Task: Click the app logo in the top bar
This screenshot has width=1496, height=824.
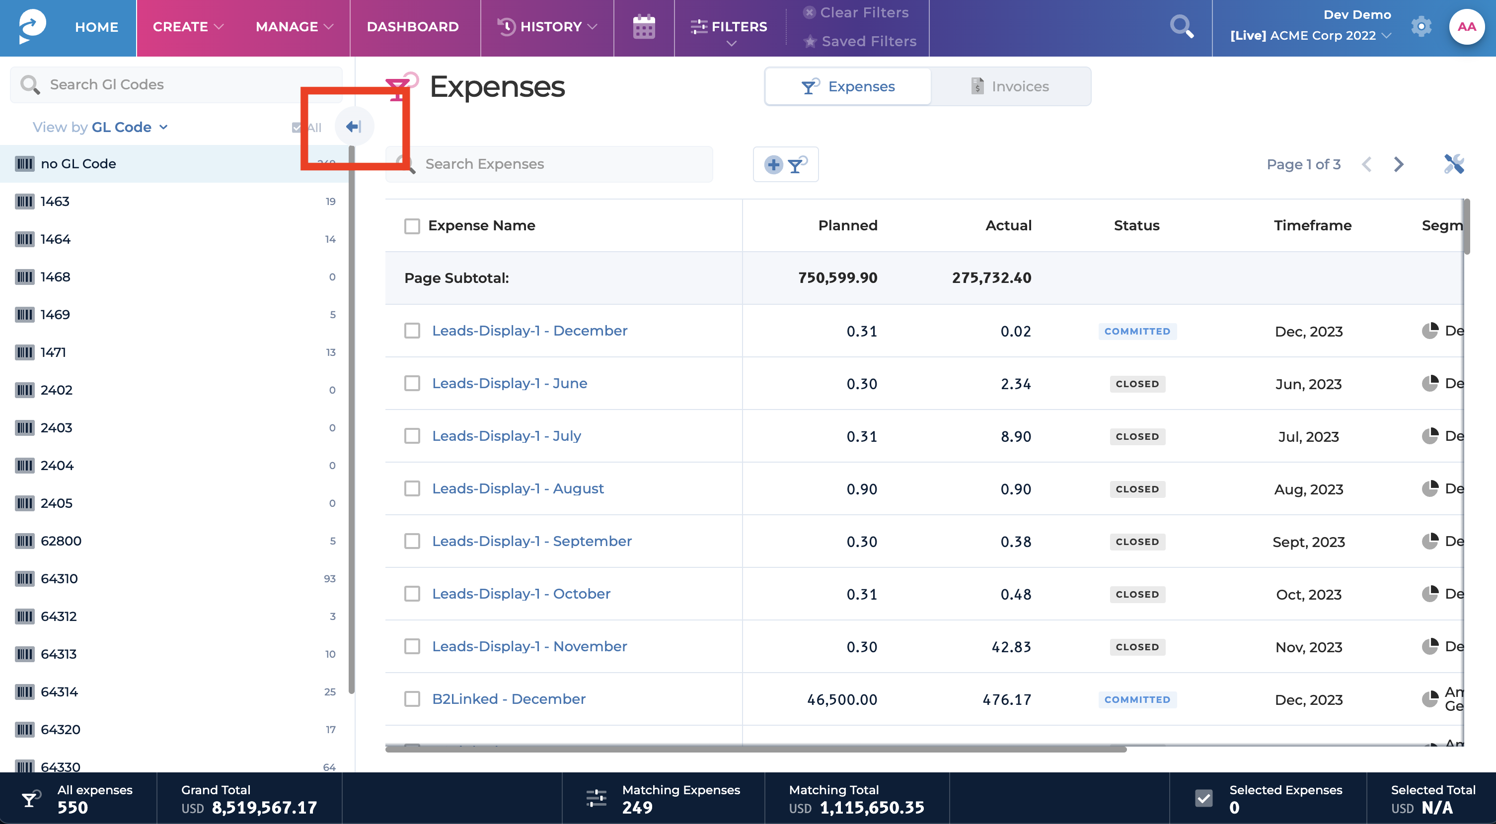Action: pos(32,26)
